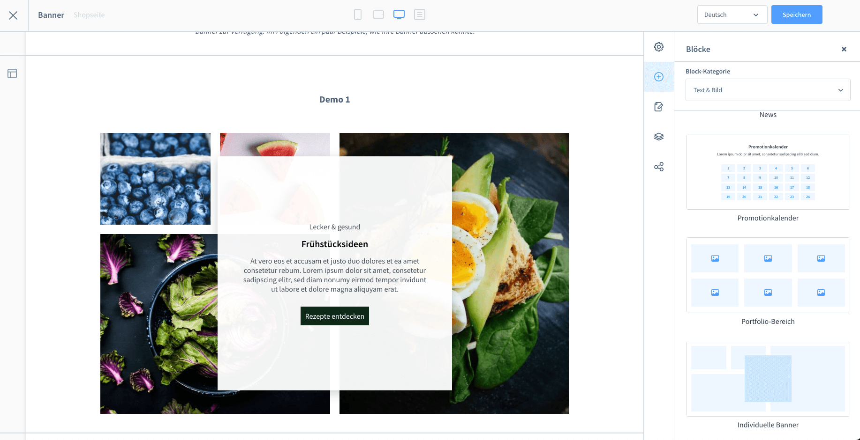Image resolution: width=860 pixels, height=440 pixels.
Task: Exit the editor with the X icon
Action: pyautogui.click(x=13, y=15)
